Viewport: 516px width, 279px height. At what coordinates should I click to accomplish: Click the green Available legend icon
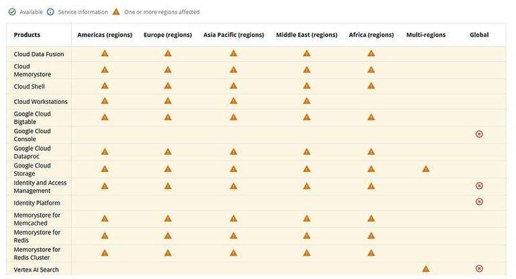coord(11,12)
